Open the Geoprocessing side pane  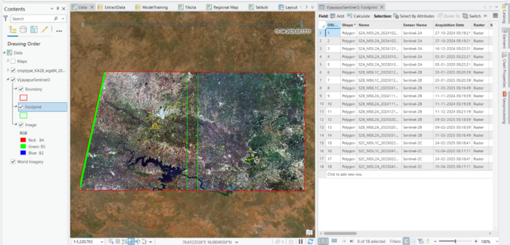click(504, 107)
